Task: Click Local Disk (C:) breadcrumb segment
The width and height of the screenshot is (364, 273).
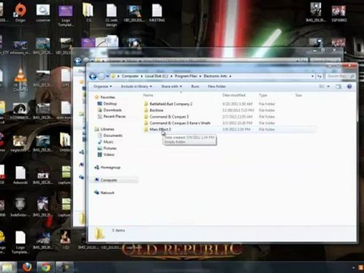Action: (x=156, y=76)
